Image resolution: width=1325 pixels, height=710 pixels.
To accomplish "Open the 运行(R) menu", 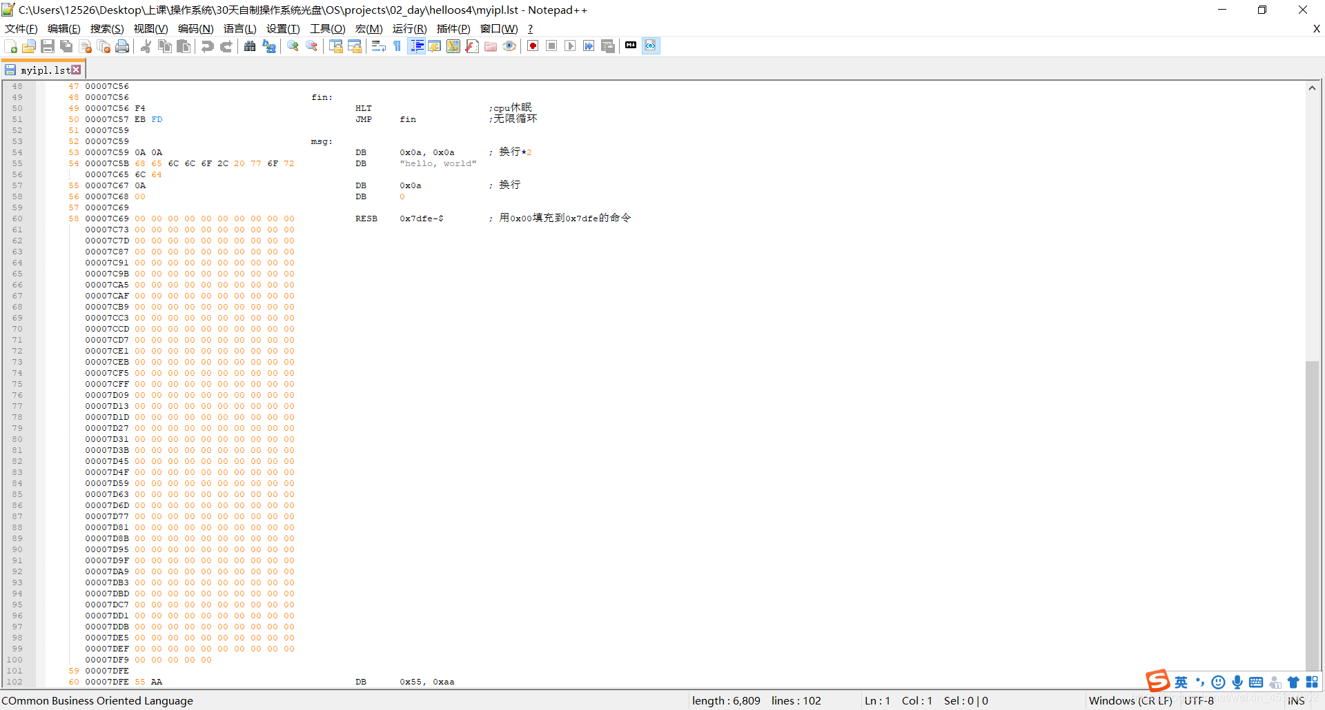I will click(x=410, y=29).
